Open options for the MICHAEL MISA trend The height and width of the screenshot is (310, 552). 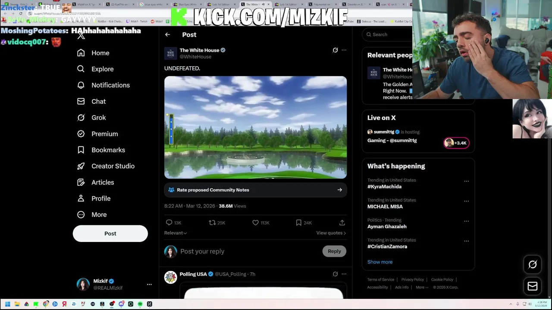pyautogui.click(x=466, y=201)
